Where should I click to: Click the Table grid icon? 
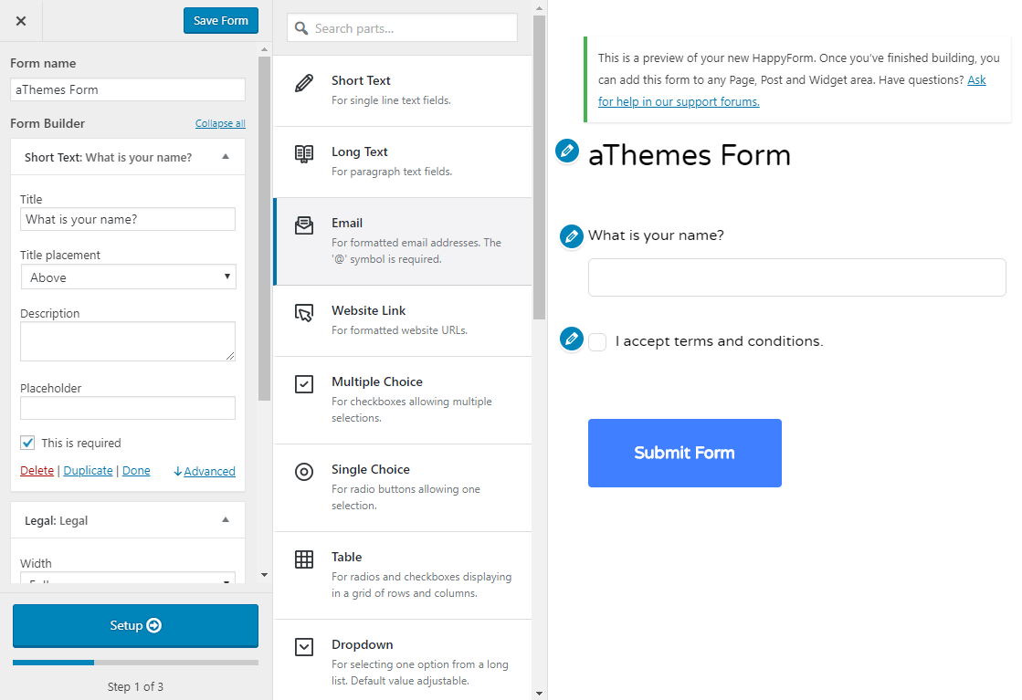click(304, 559)
